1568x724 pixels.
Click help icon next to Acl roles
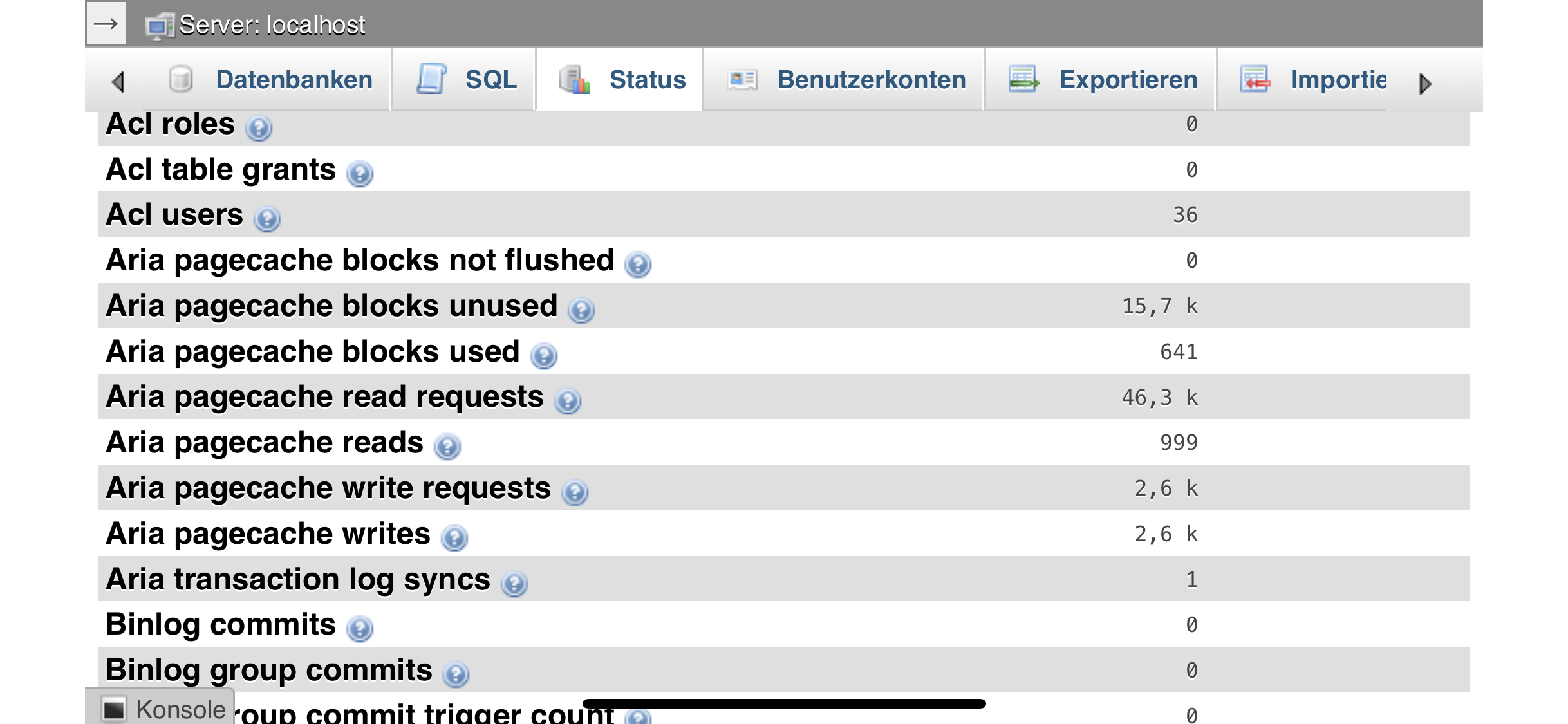pyautogui.click(x=259, y=128)
